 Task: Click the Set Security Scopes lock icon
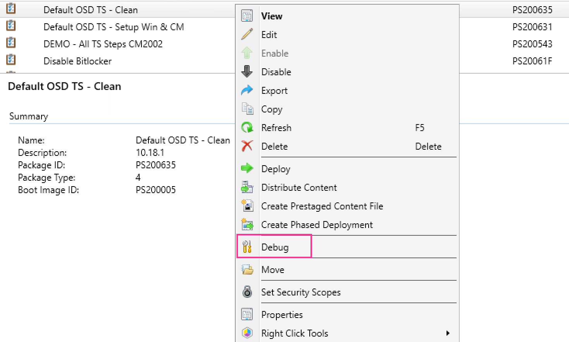pyautogui.click(x=247, y=292)
